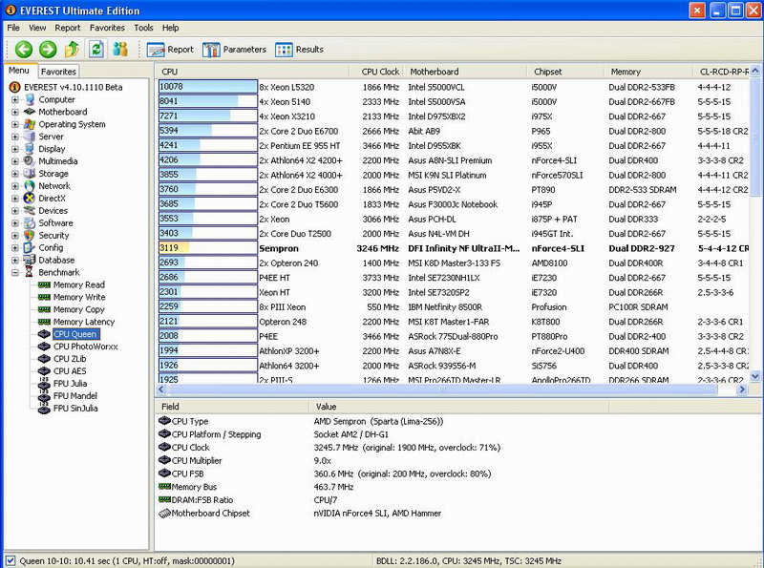Open the Report menu
764x568 pixels.
click(67, 28)
